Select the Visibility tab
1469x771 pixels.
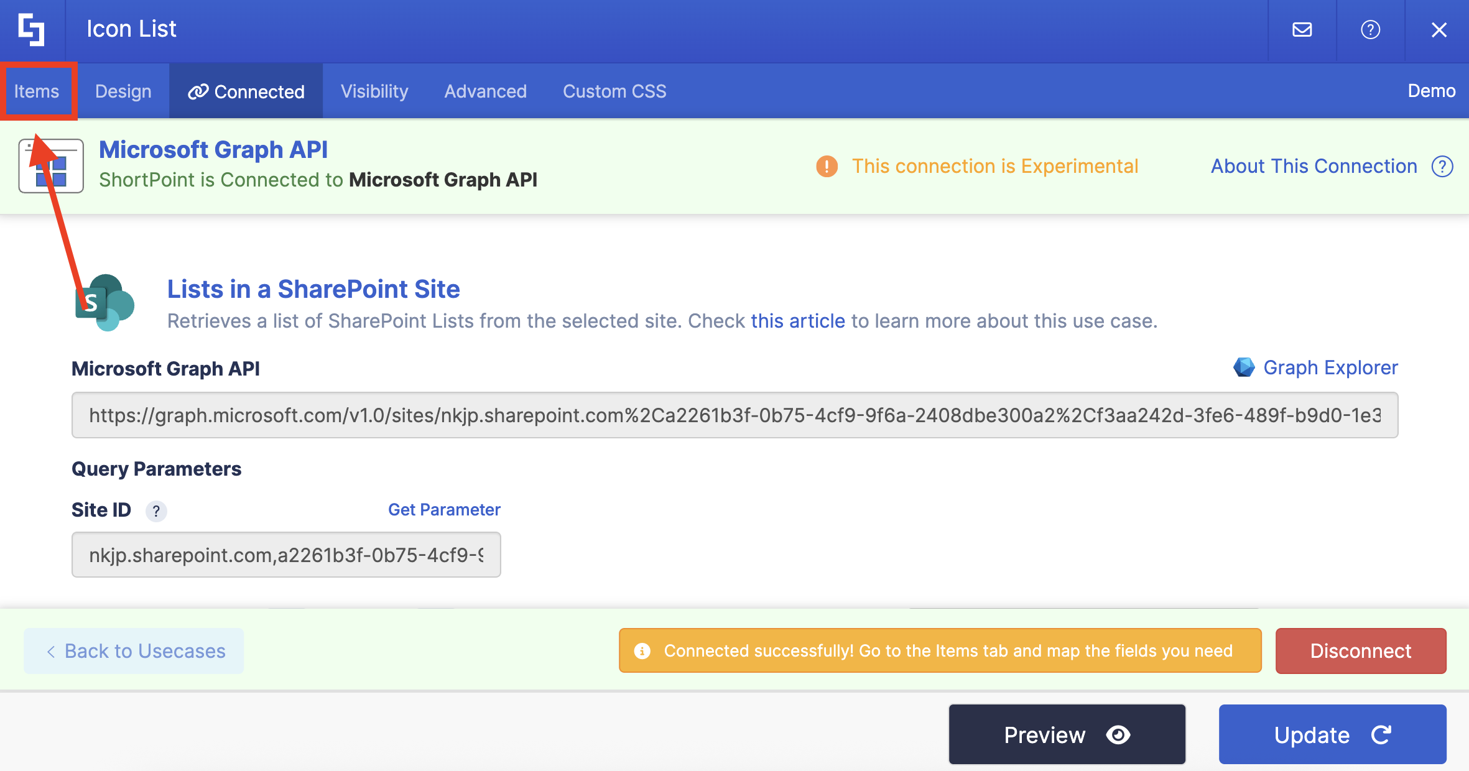click(x=374, y=91)
